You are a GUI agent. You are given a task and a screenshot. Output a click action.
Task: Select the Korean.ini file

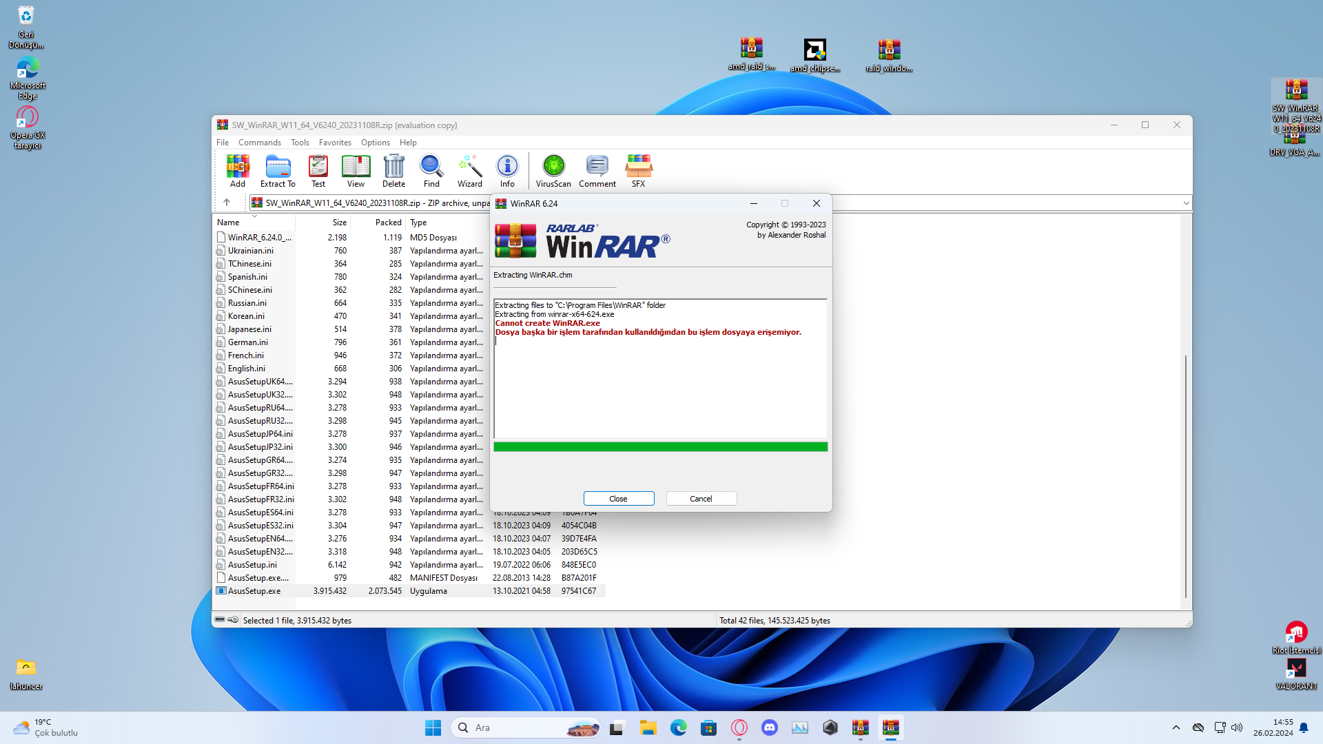tap(246, 316)
